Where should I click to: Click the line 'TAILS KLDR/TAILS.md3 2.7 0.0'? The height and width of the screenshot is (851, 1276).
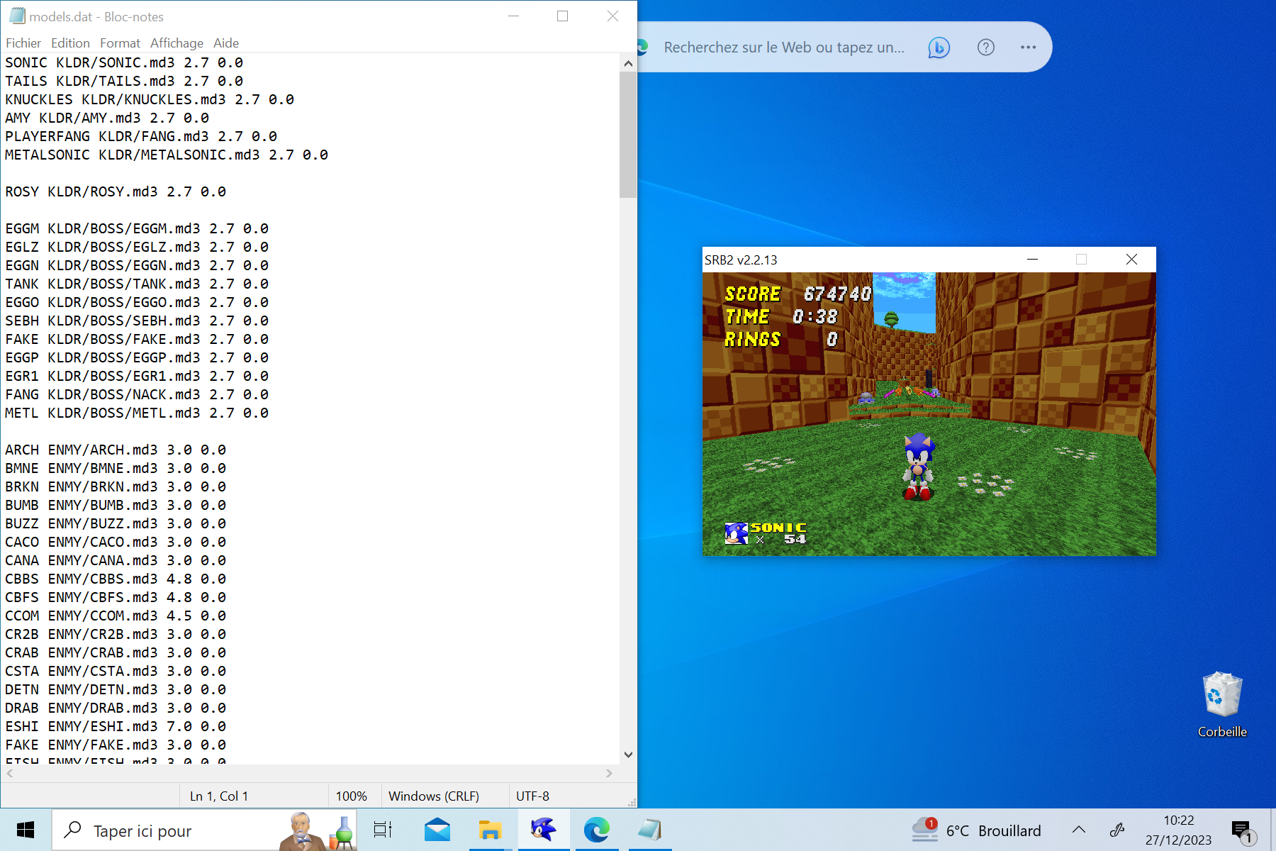coord(124,82)
